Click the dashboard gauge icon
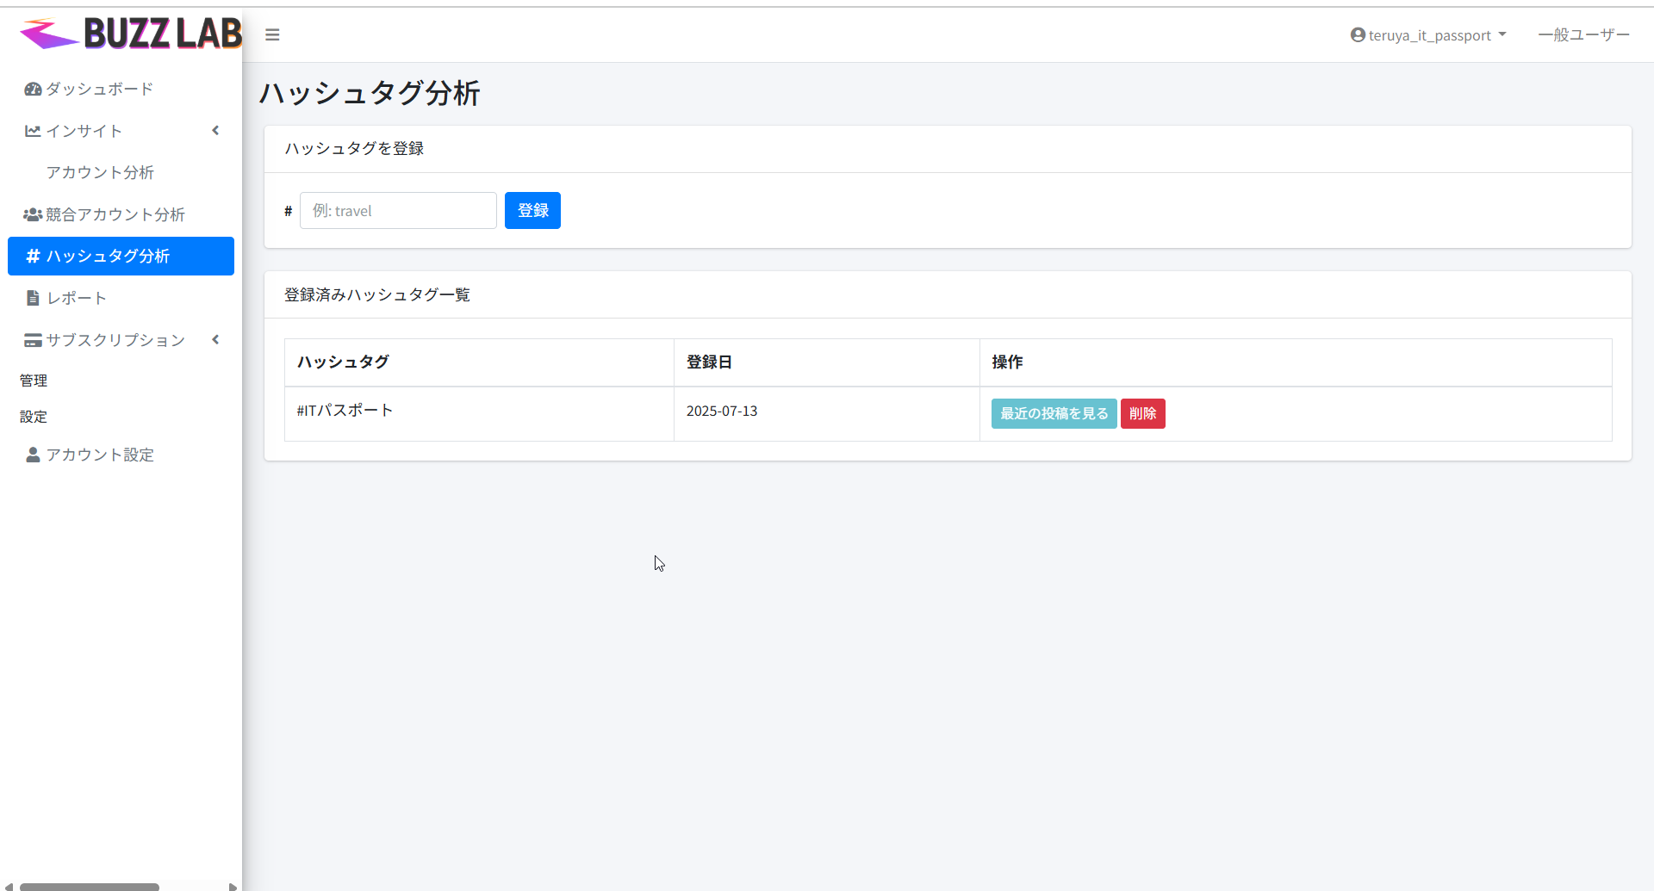This screenshot has width=1654, height=891. [33, 90]
